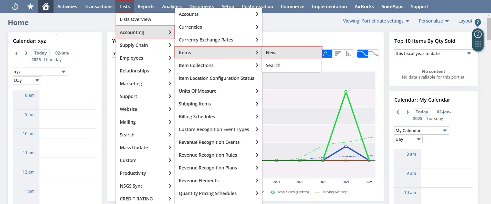The height and width of the screenshot is (204, 491).
Task: Open the Implementation menu
Action: [x=329, y=6]
